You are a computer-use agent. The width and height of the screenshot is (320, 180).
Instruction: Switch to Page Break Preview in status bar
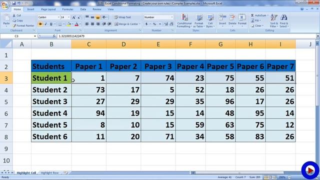coord(274,177)
